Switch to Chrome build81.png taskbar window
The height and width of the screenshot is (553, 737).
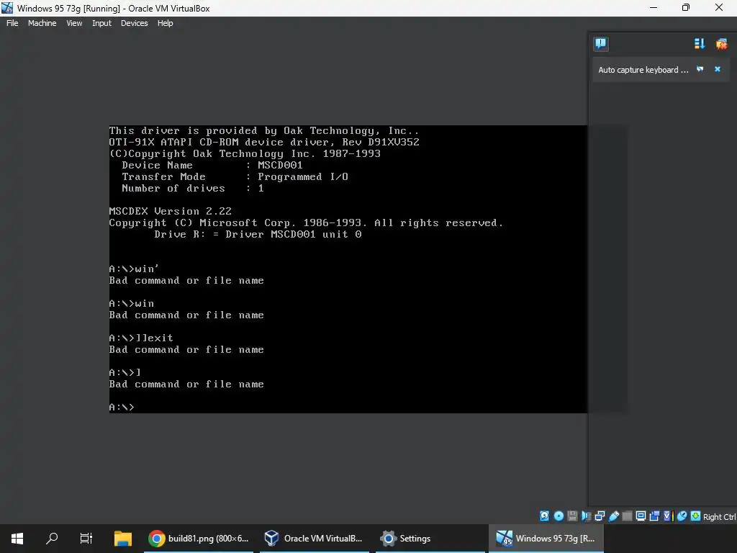click(x=199, y=539)
